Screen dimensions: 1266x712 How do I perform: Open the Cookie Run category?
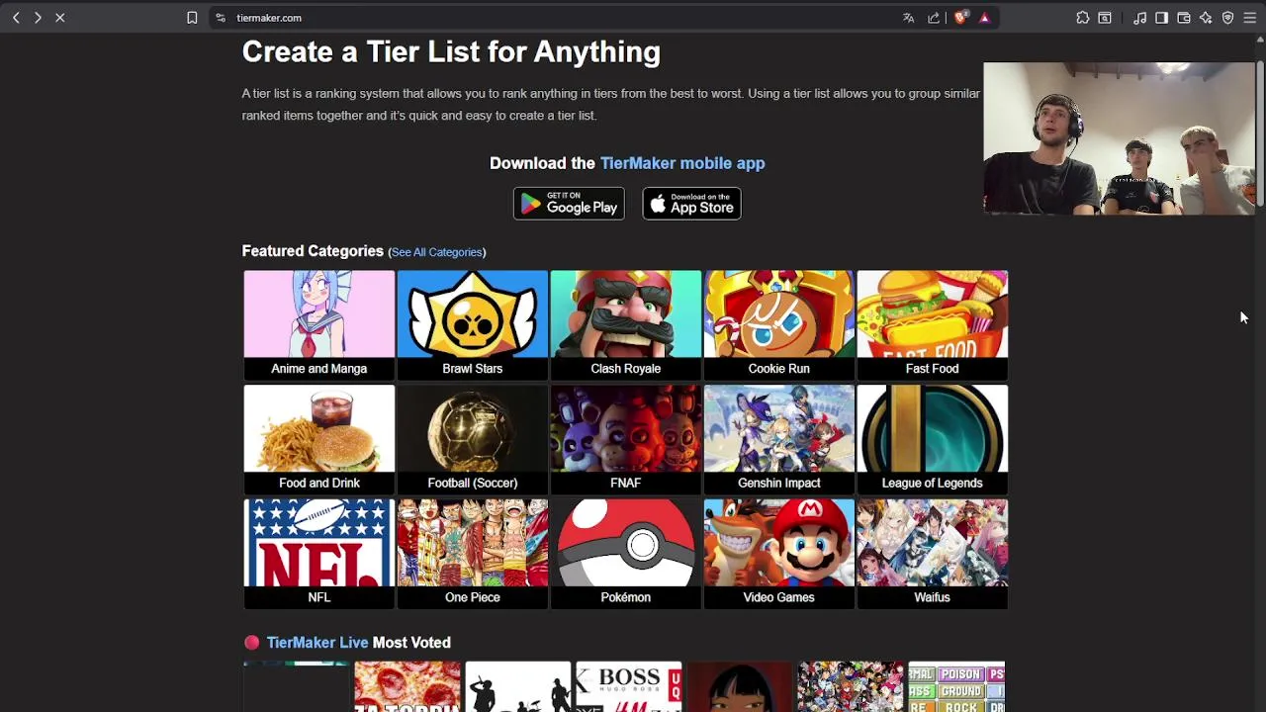coord(778,324)
